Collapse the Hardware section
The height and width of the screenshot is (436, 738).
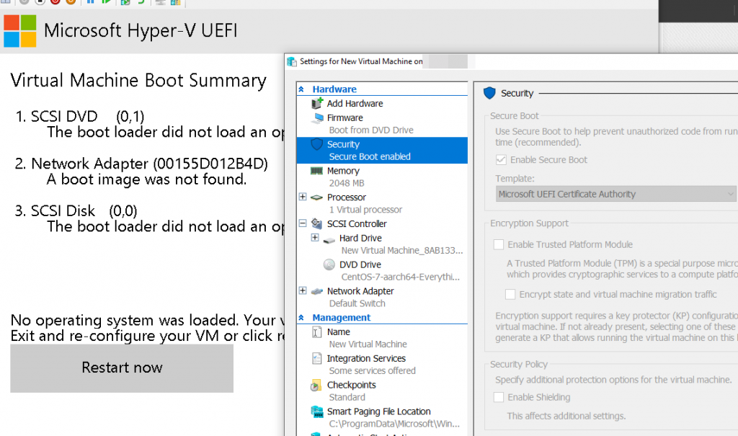[x=301, y=89]
